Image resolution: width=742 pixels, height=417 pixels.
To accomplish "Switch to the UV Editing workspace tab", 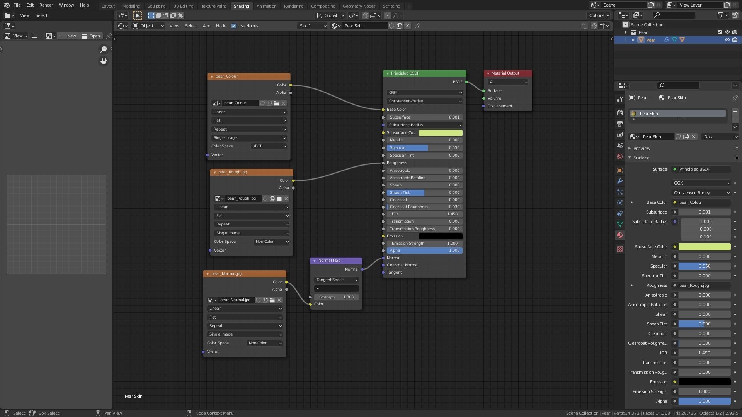I will (x=183, y=6).
